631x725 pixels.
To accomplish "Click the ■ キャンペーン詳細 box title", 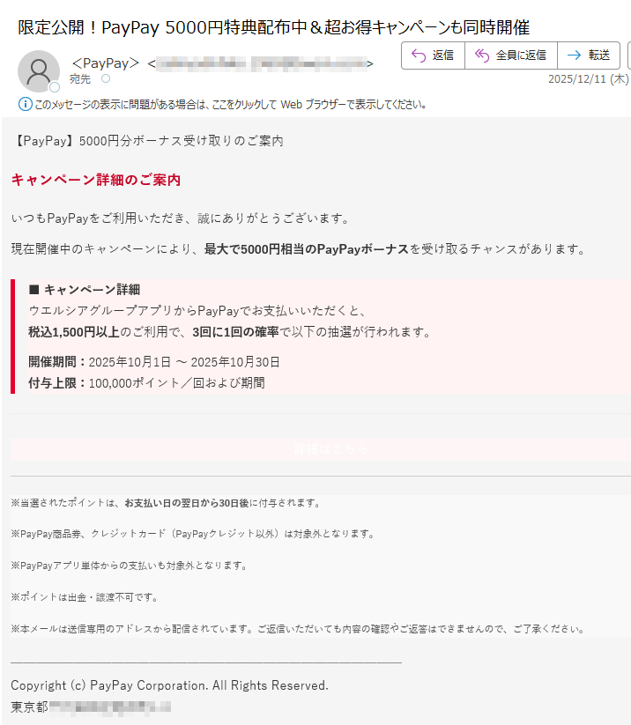I will tap(85, 290).
